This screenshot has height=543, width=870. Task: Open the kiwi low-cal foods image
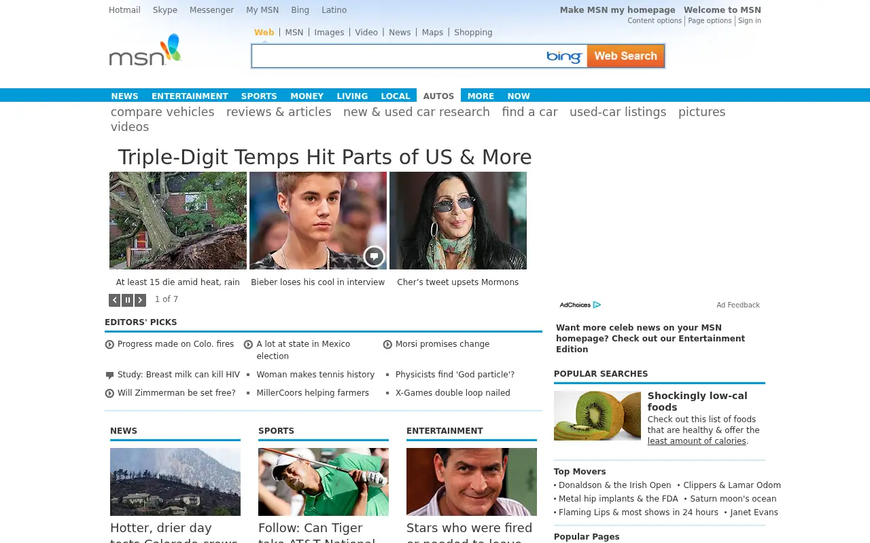pos(597,416)
